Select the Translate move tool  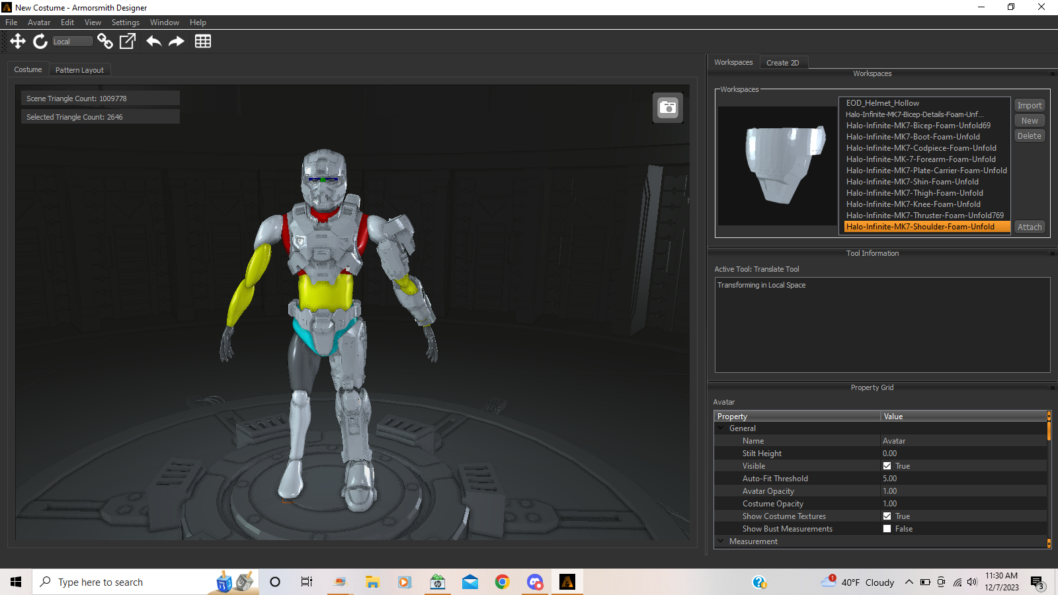coord(18,41)
